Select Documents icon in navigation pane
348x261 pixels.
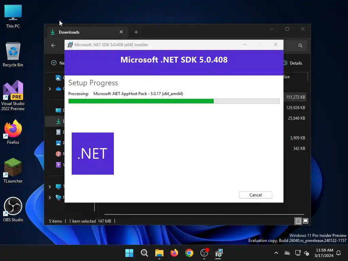click(x=58, y=132)
